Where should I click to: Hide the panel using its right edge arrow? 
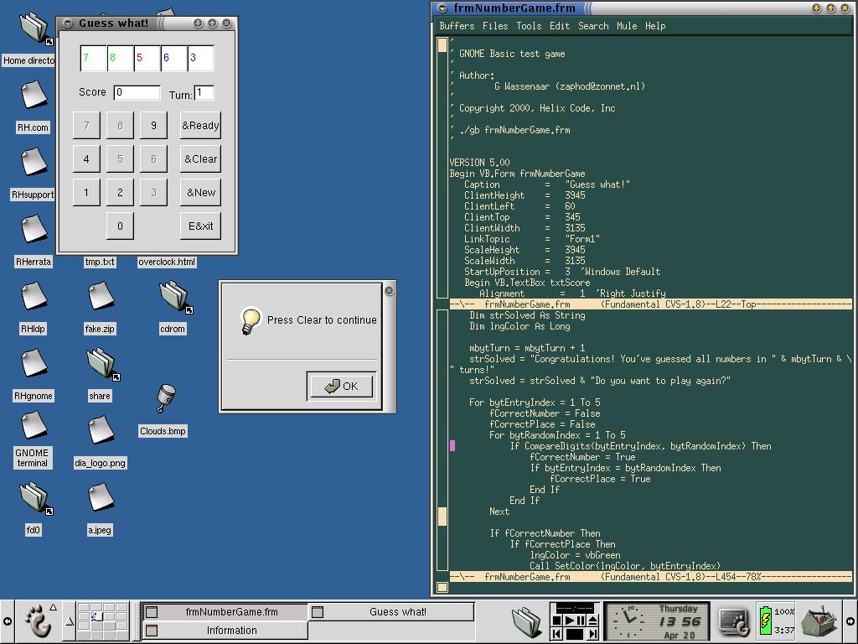point(850,621)
